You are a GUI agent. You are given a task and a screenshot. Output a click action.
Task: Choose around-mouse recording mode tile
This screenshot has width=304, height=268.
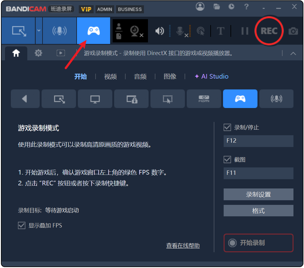[168, 99]
